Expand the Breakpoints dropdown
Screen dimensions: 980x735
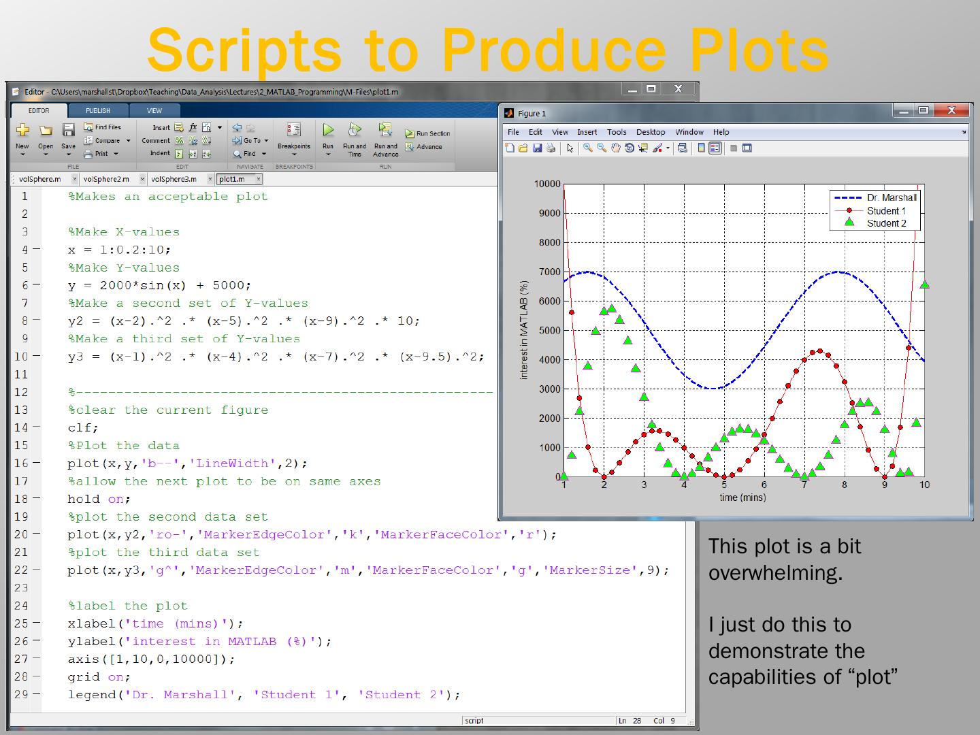coord(294,154)
